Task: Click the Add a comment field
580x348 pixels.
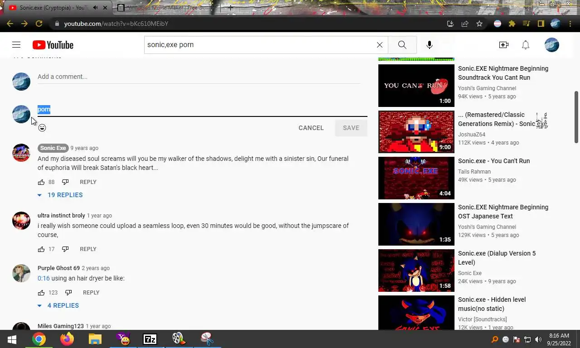Action: coord(198,77)
